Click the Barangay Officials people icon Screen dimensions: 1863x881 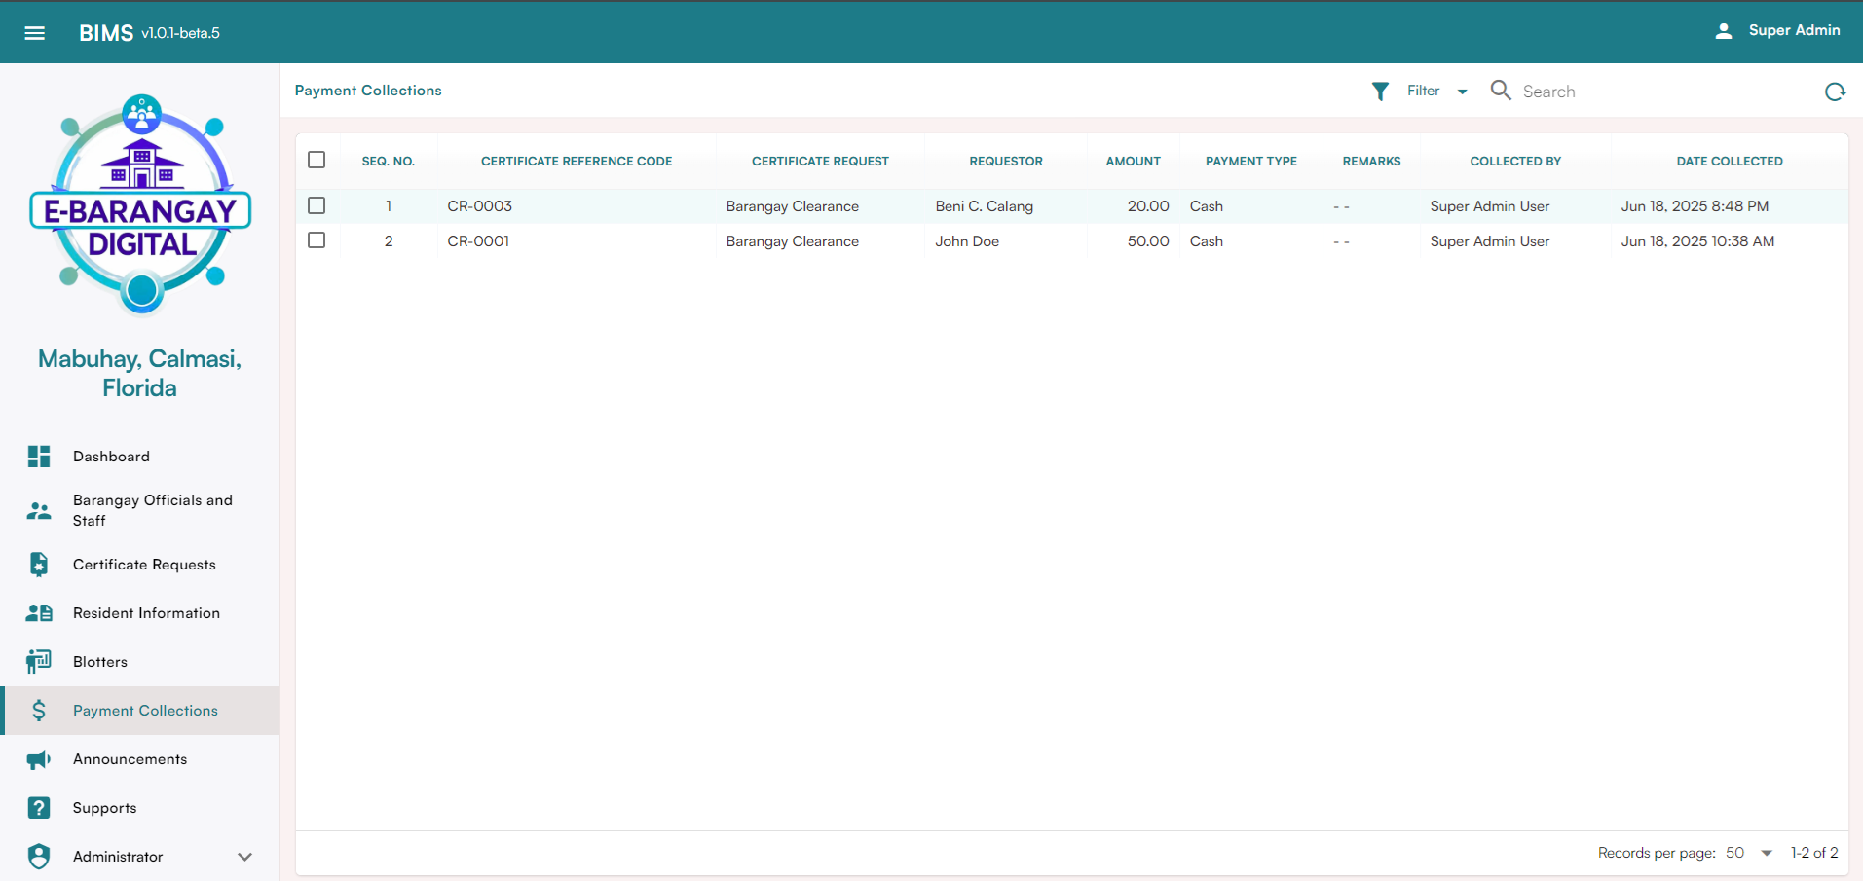(x=39, y=510)
